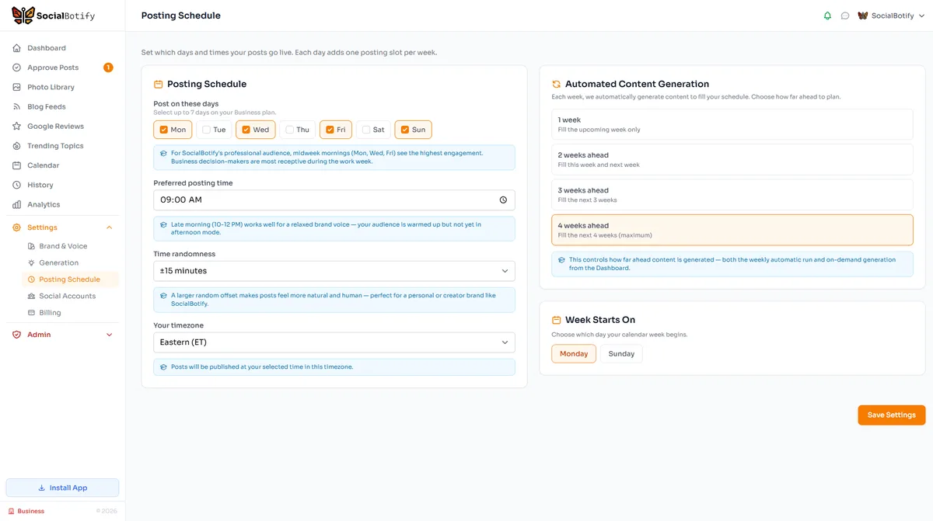Uncheck the Mon posting day
This screenshot has height=521, width=933.
point(163,129)
